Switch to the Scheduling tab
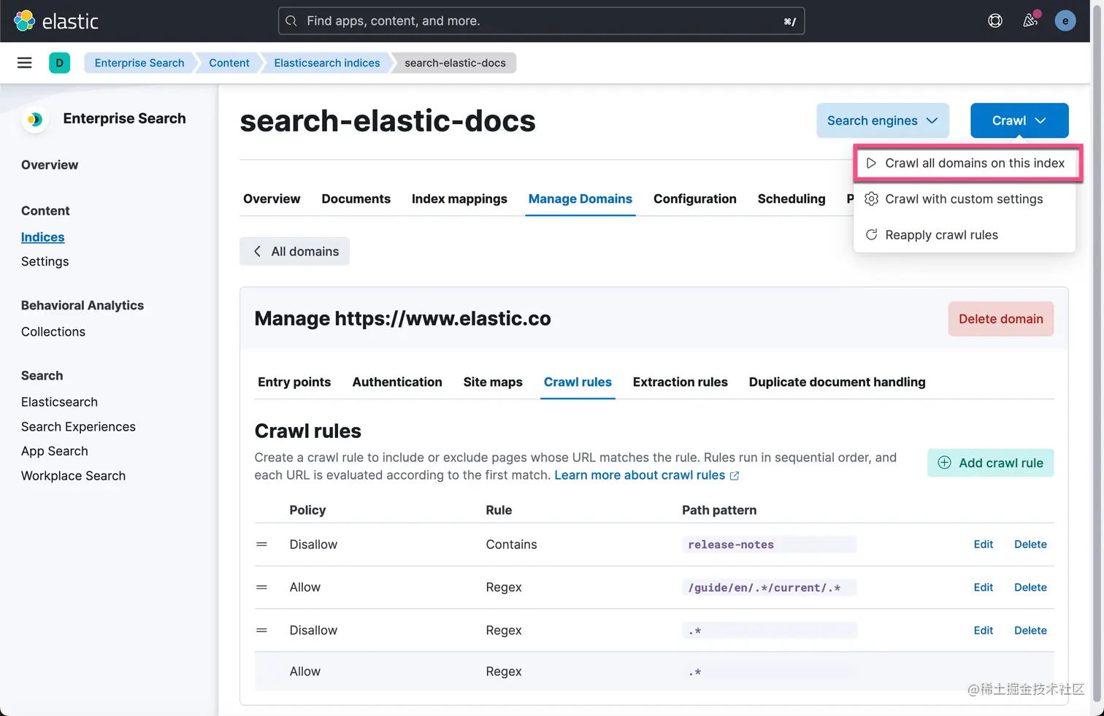The height and width of the screenshot is (716, 1104). [791, 199]
